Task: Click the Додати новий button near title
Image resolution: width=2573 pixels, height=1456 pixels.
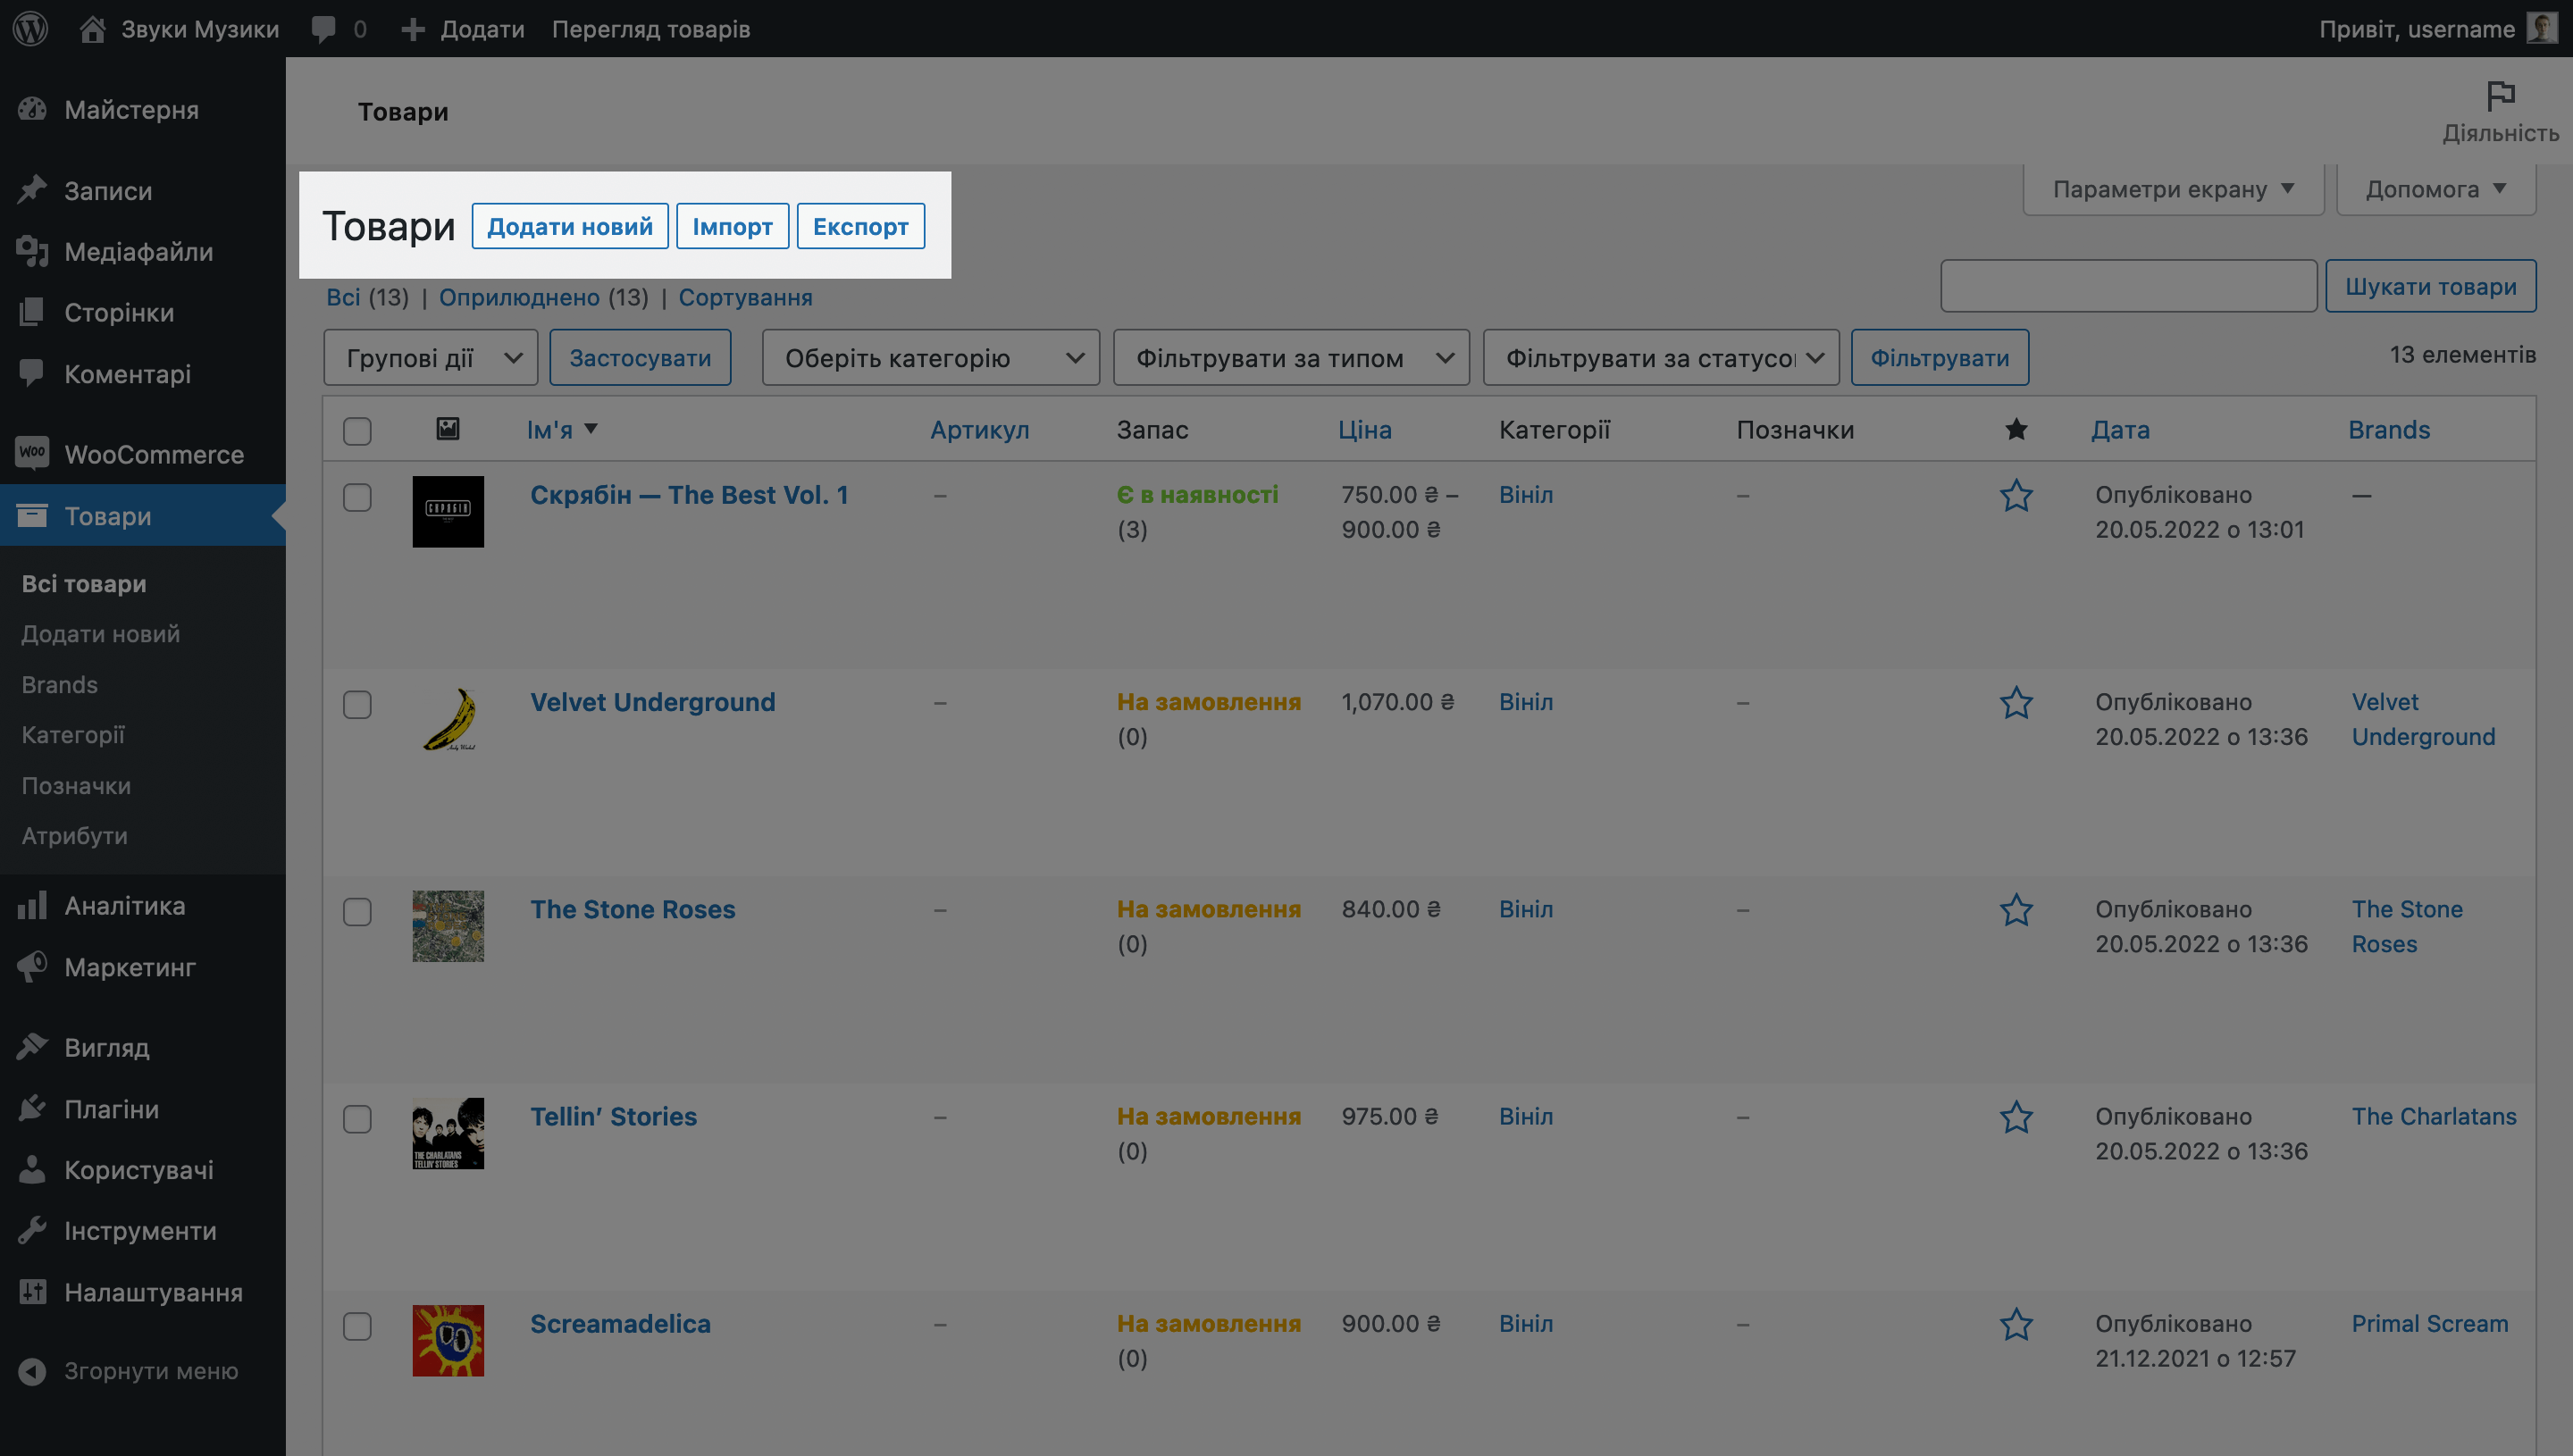Action: (x=570, y=226)
